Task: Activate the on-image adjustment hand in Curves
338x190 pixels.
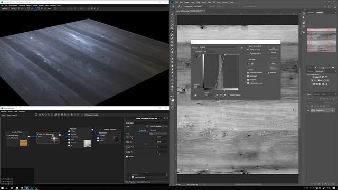Action: click(195, 95)
